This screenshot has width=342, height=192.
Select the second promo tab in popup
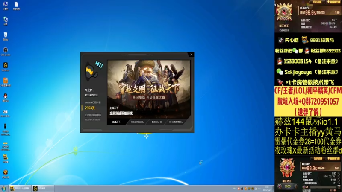[137, 122]
